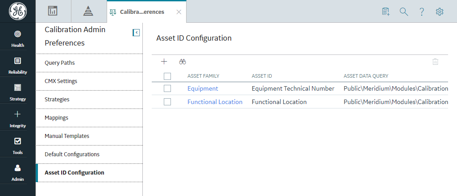The image size is (457, 196).
Task: Open the Functional Location asset family link
Action: (x=215, y=102)
